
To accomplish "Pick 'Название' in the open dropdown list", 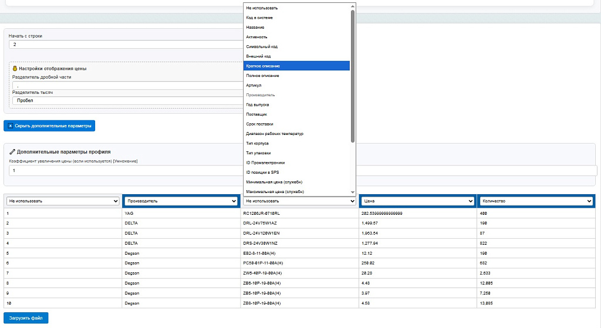I will (296, 28).
